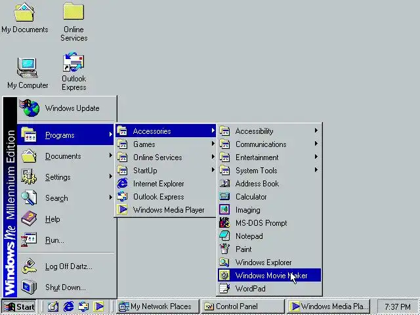This screenshot has height=315, width=420.
Task: Switch to My Network Places taskbar button
Action: click(x=158, y=306)
